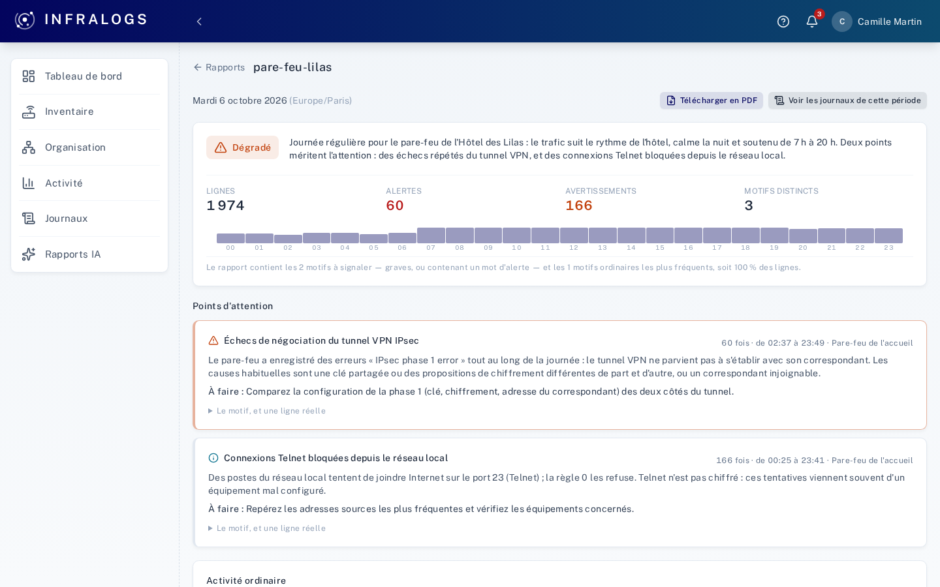Viewport: 940px width, 587px height.
Task: Click the Échecs de négociation du tunnel VPN IPsec title
Action: pyautogui.click(x=321, y=340)
